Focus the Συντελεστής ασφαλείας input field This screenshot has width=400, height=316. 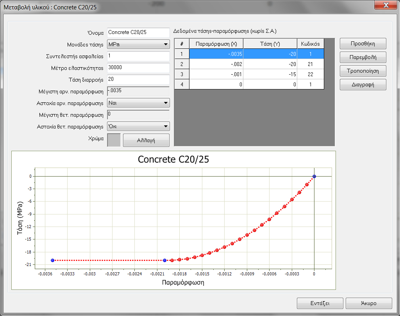point(138,56)
